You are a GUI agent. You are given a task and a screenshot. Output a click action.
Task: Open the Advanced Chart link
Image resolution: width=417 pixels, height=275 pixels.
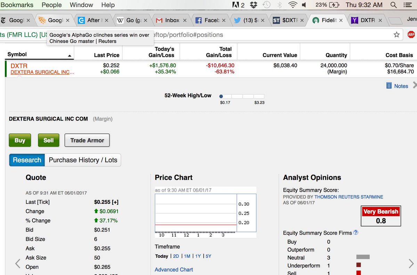click(x=174, y=269)
